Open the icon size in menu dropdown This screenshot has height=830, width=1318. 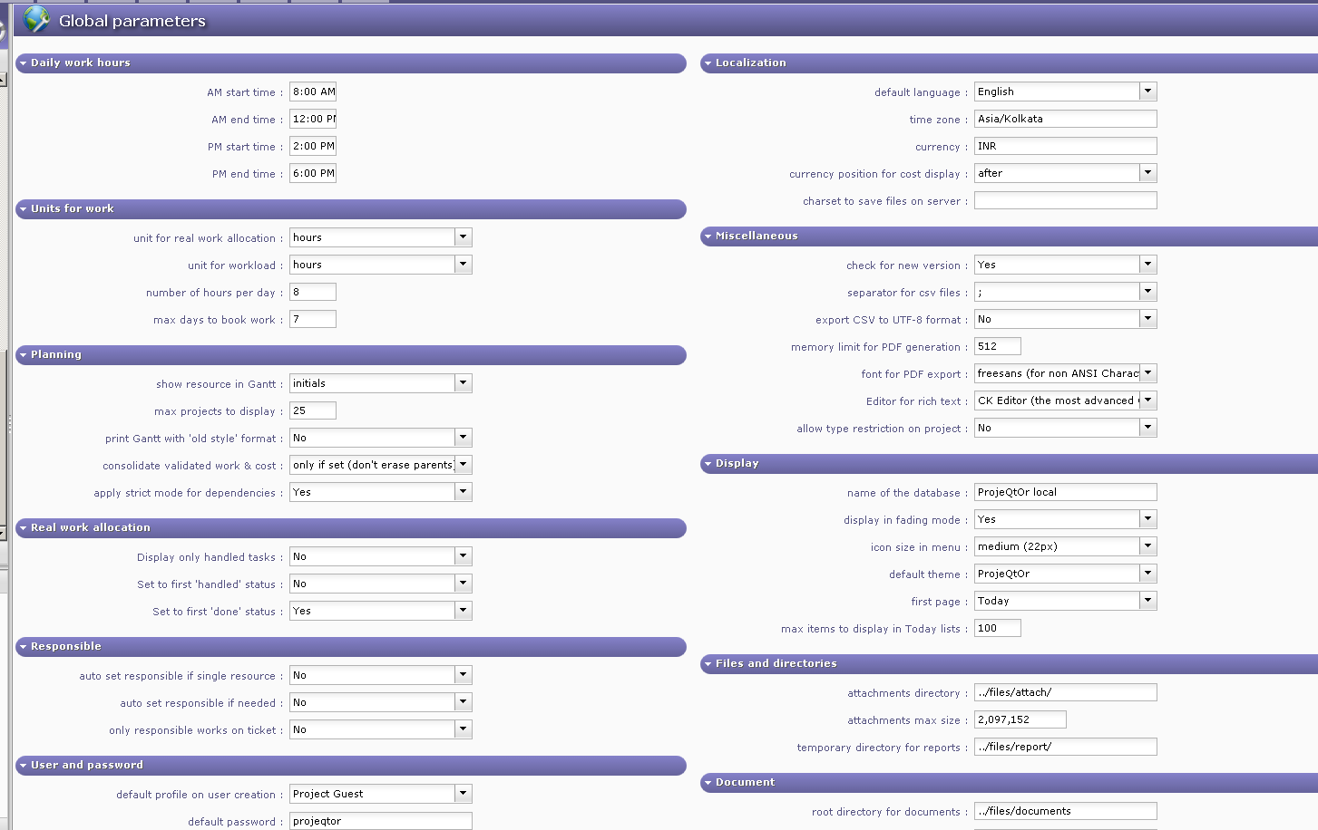coord(1147,546)
